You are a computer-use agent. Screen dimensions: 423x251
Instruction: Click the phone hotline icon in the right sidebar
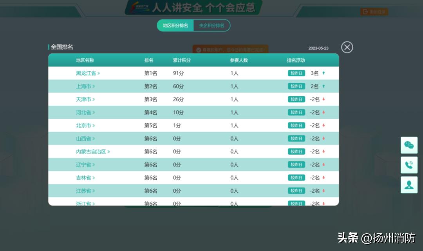point(409,165)
